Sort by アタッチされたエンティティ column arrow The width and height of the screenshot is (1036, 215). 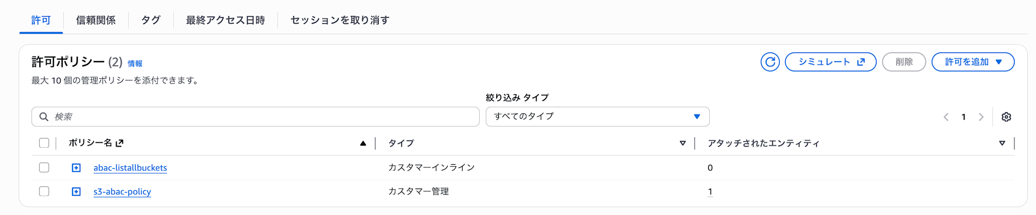(x=1002, y=144)
